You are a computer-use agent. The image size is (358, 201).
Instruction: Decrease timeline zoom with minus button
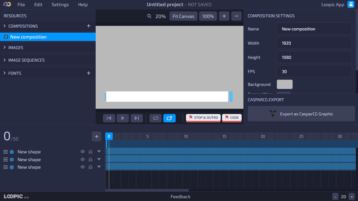coord(335,196)
